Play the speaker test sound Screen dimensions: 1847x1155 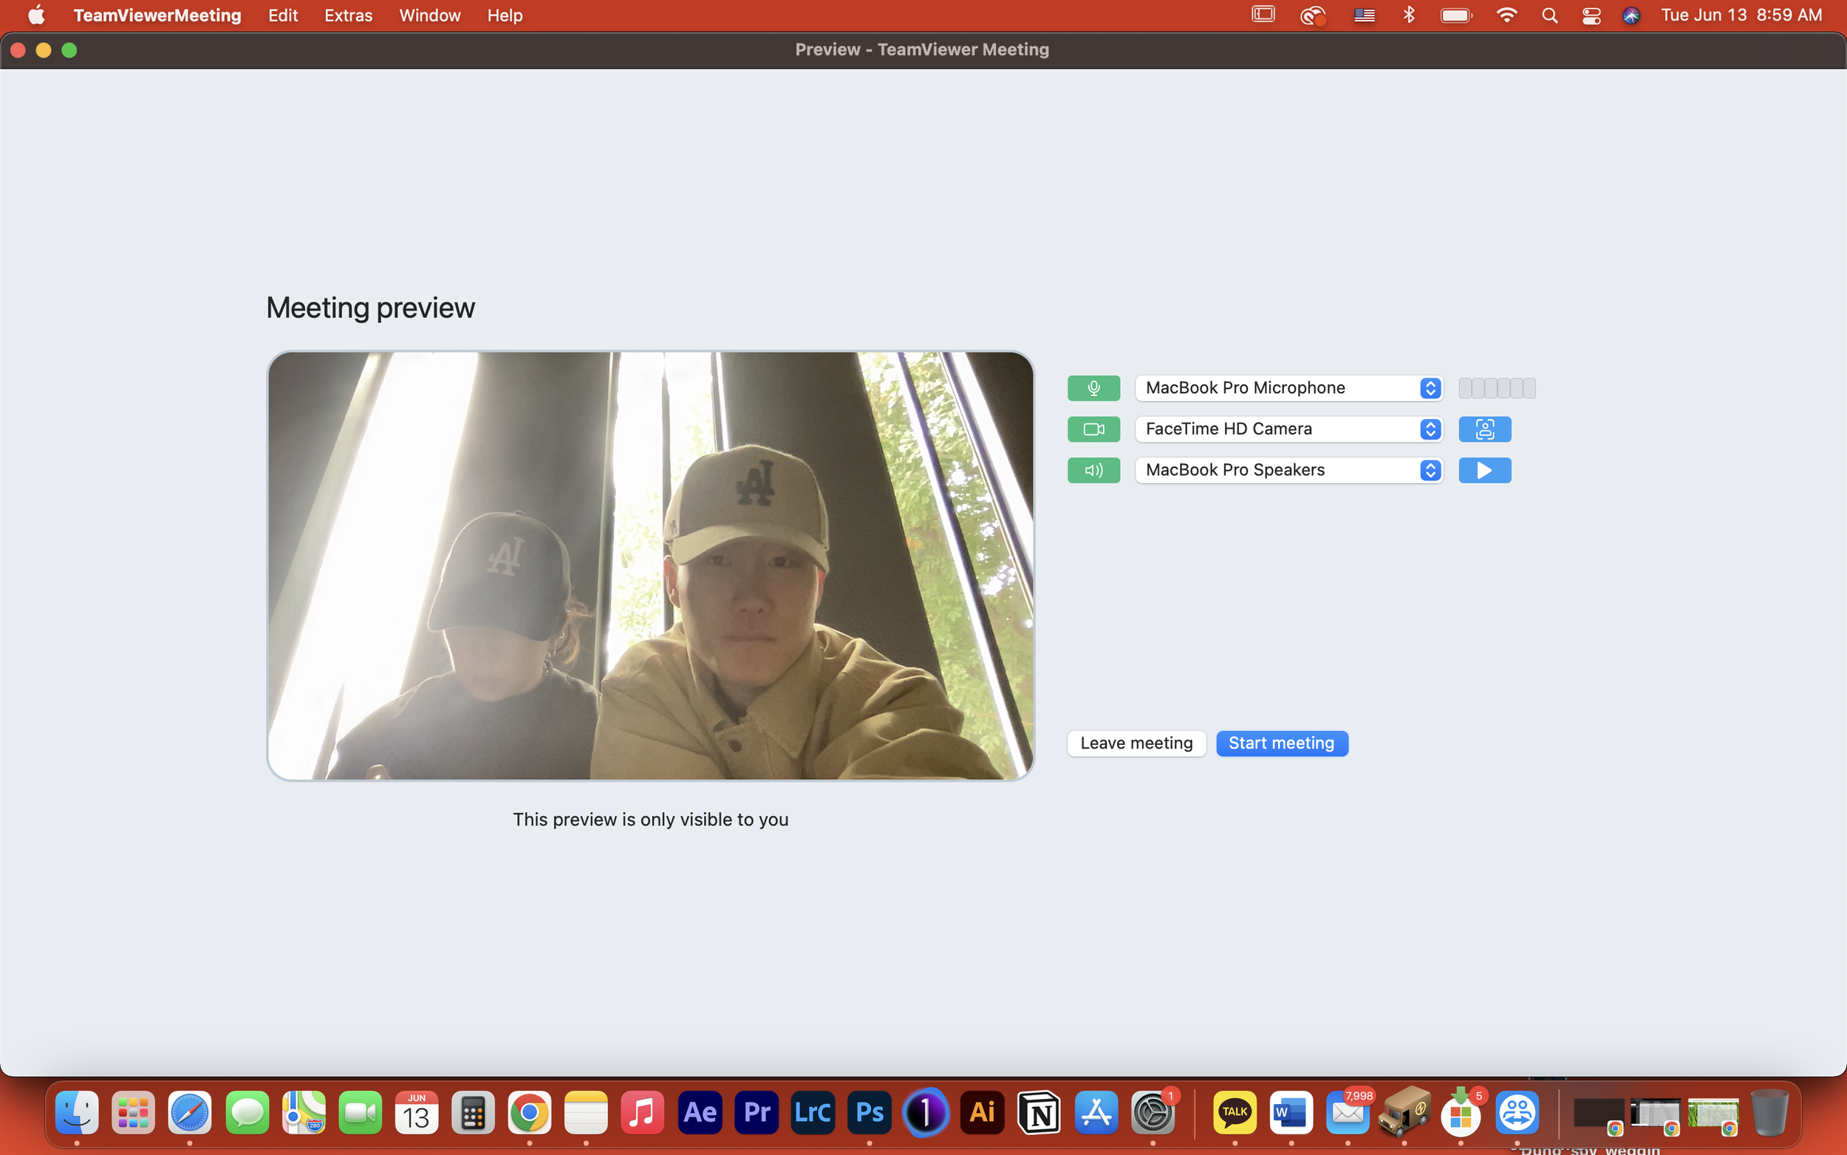click(x=1484, y=471)
